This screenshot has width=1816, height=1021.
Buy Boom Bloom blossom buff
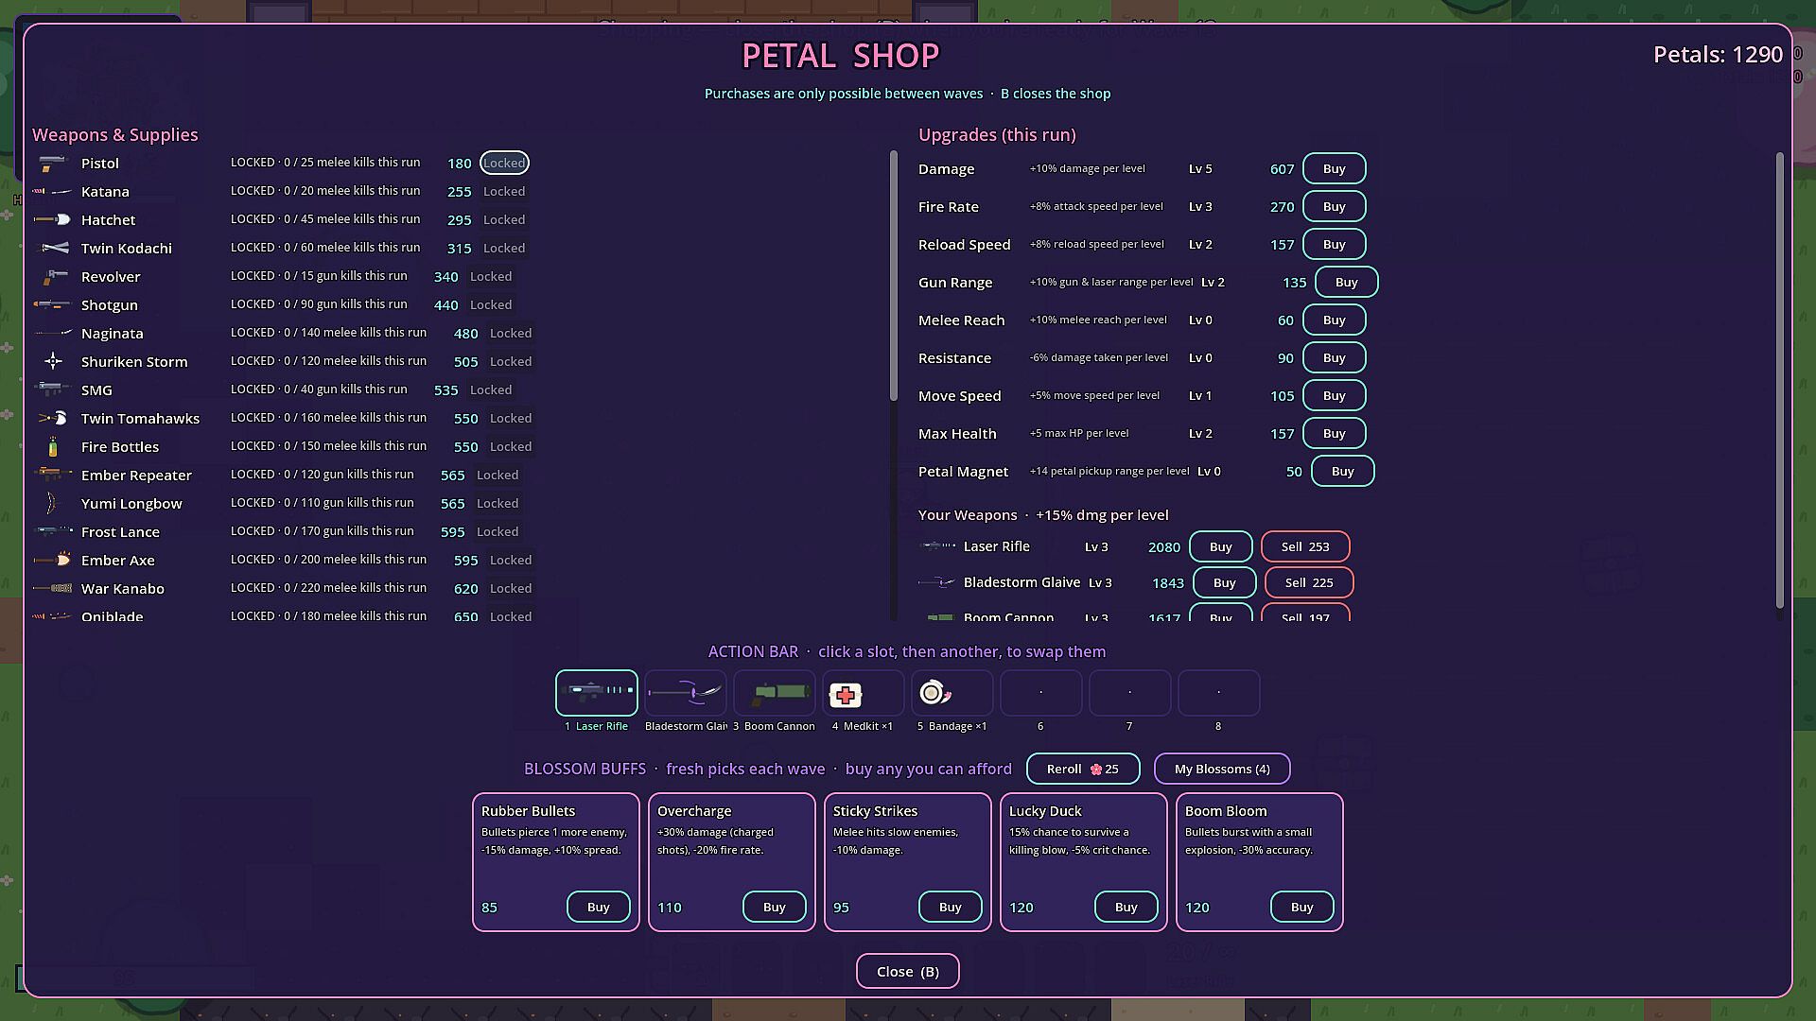tap(1301, 907)
